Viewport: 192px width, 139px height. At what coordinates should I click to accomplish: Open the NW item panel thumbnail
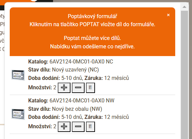pos(18,114)
